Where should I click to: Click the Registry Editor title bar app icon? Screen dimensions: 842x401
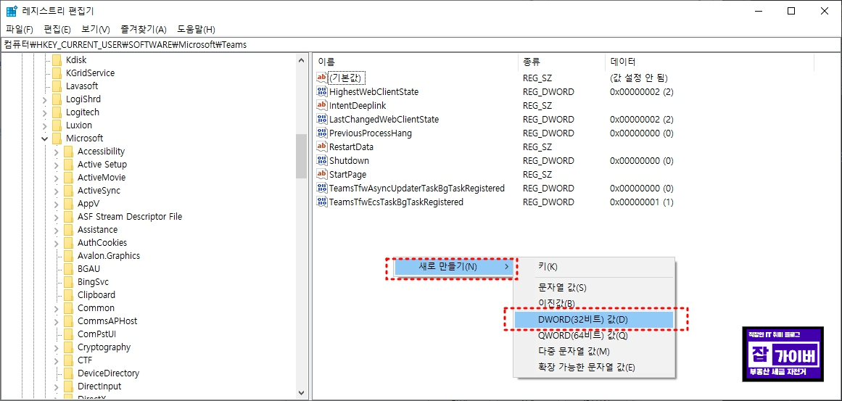coord(11,12)
